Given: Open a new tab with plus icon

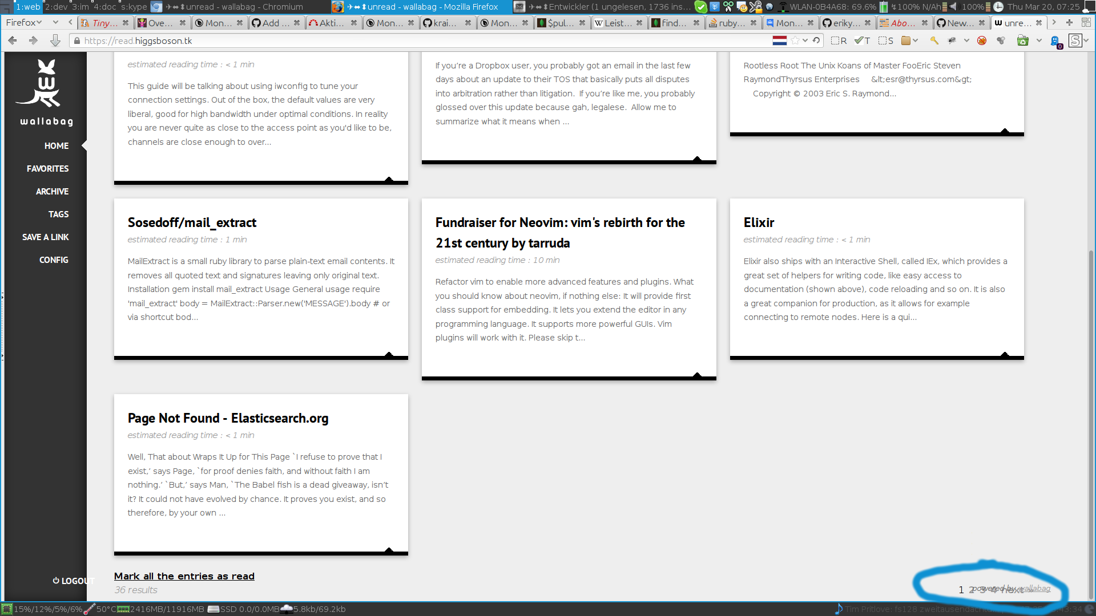Looking at the screenshot, I should [x=1070, y=23].
